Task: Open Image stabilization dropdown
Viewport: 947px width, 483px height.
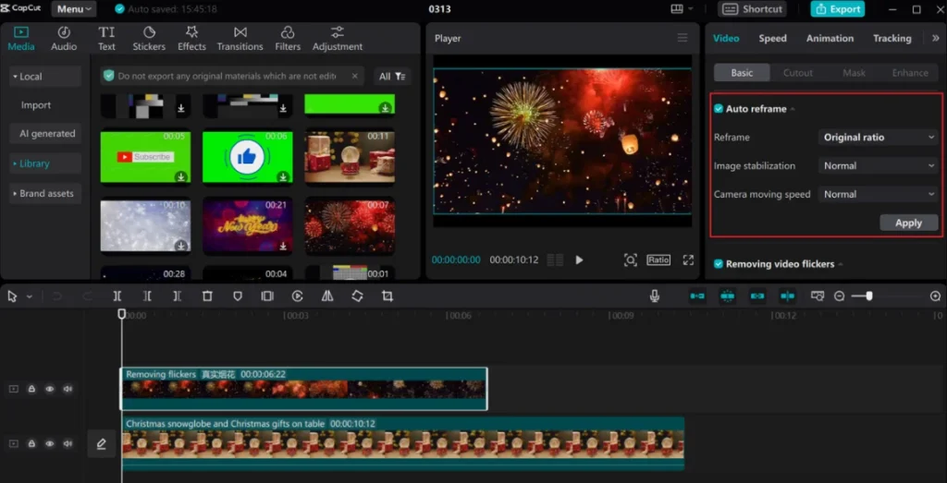Action: [878, 166]
